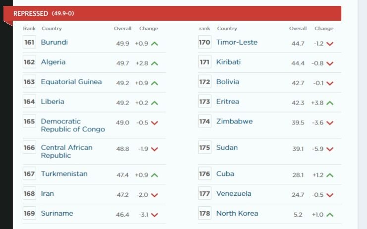Screen dimensions: 367x229
Task: Click red down arrow next to Iran
Action: pos(155,195)
